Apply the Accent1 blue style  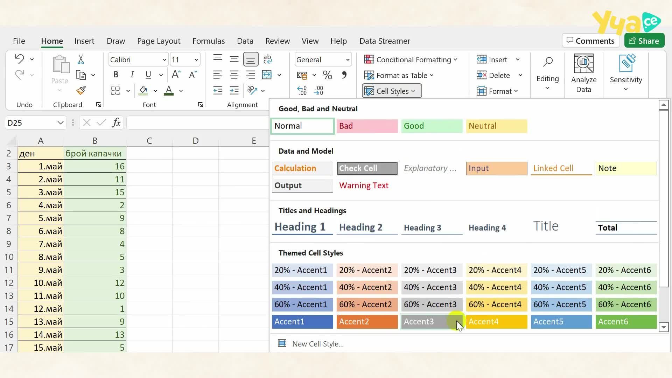(x=302, y=322)
